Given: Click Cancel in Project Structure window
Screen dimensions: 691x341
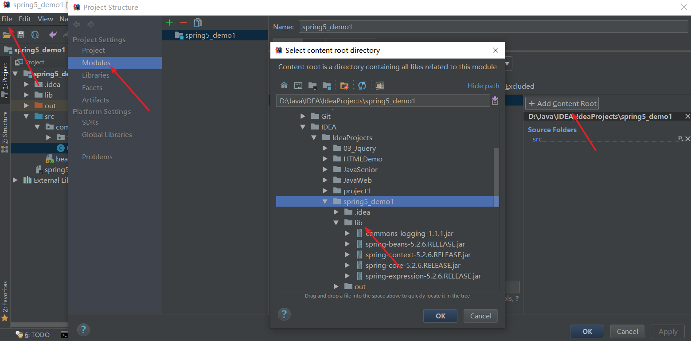Looking at the screenshot, I should click(x=628, y=331).
